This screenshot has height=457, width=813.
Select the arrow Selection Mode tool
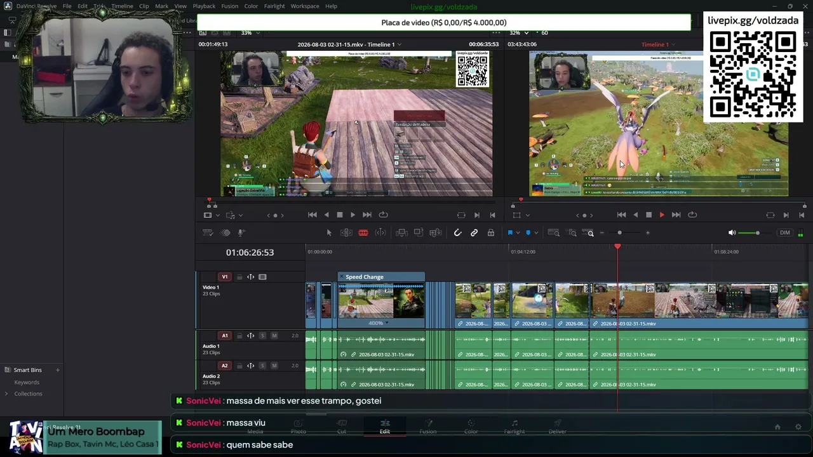click(329, 233)
